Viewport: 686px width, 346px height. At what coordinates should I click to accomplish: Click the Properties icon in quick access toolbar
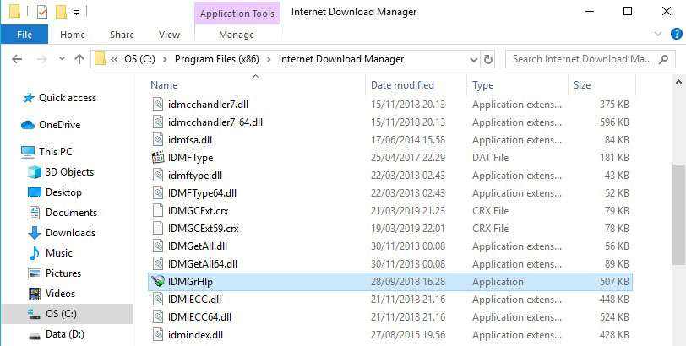coord(42,12)
